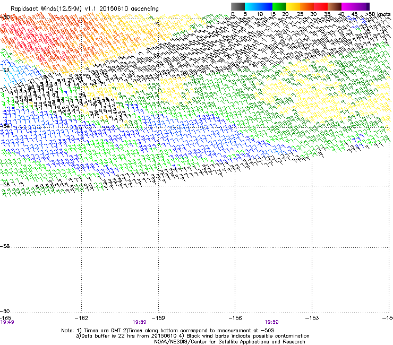
Task: Click the '3)Data buffer is 22 hrs' note line
Action: point(192,336)
